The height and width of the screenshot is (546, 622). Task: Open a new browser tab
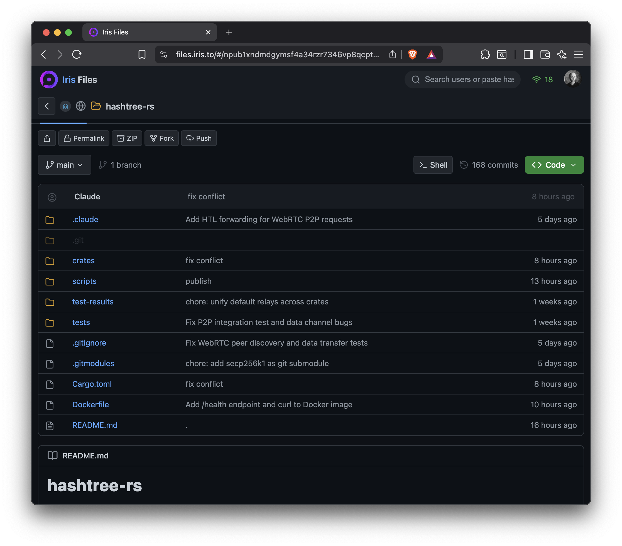tap(229, 32)
